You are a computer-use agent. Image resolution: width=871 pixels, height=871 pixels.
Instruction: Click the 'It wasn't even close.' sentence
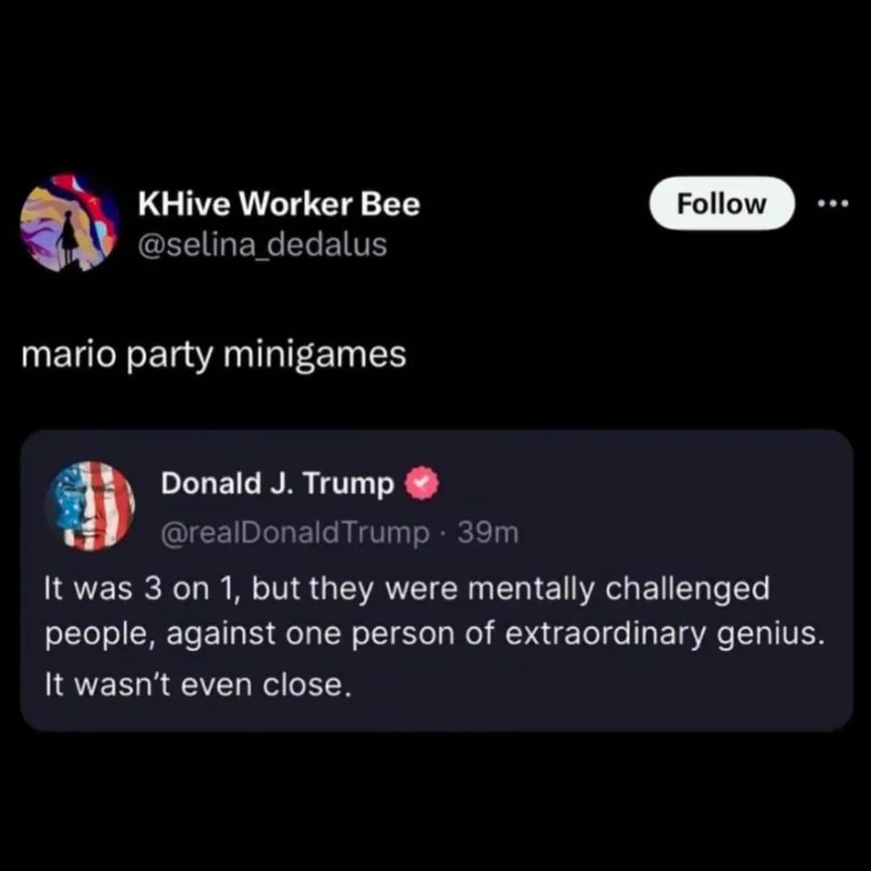[x=198, y=684]
